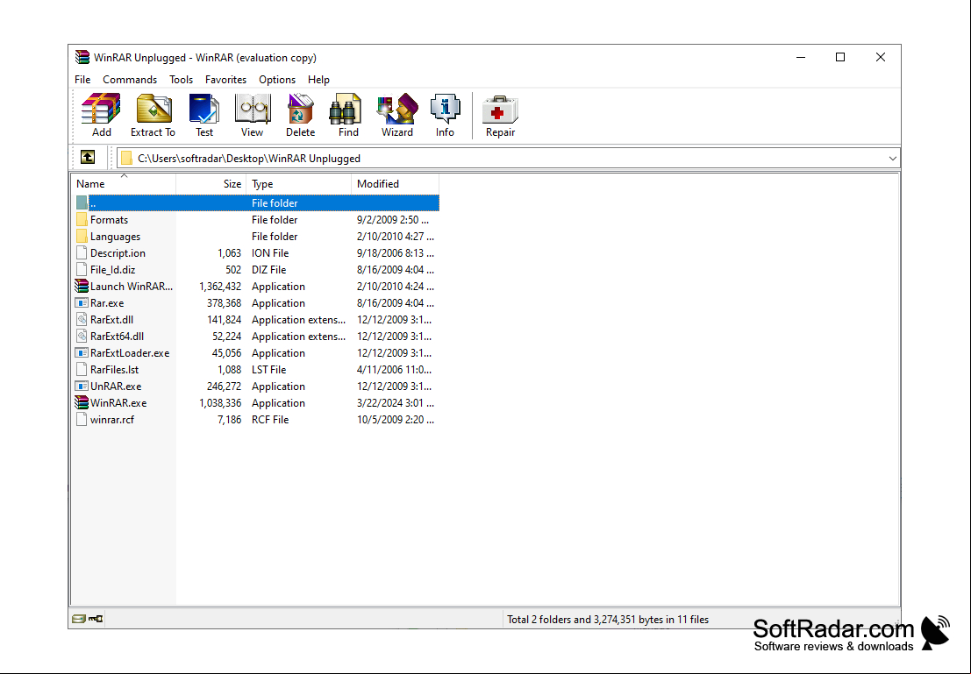Select the Formats folder icon
Screen dimensions: 971x674
tap(82, 220)
